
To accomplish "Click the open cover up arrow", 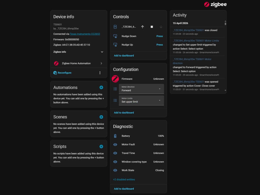I will coord(142,27).
